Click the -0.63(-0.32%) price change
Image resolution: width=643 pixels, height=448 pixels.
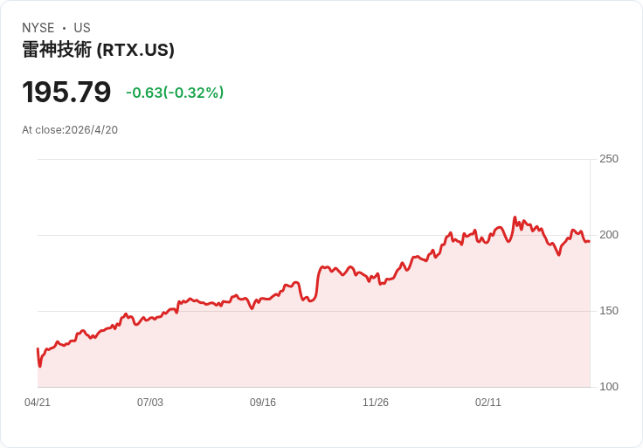click(x=175, y=93)
